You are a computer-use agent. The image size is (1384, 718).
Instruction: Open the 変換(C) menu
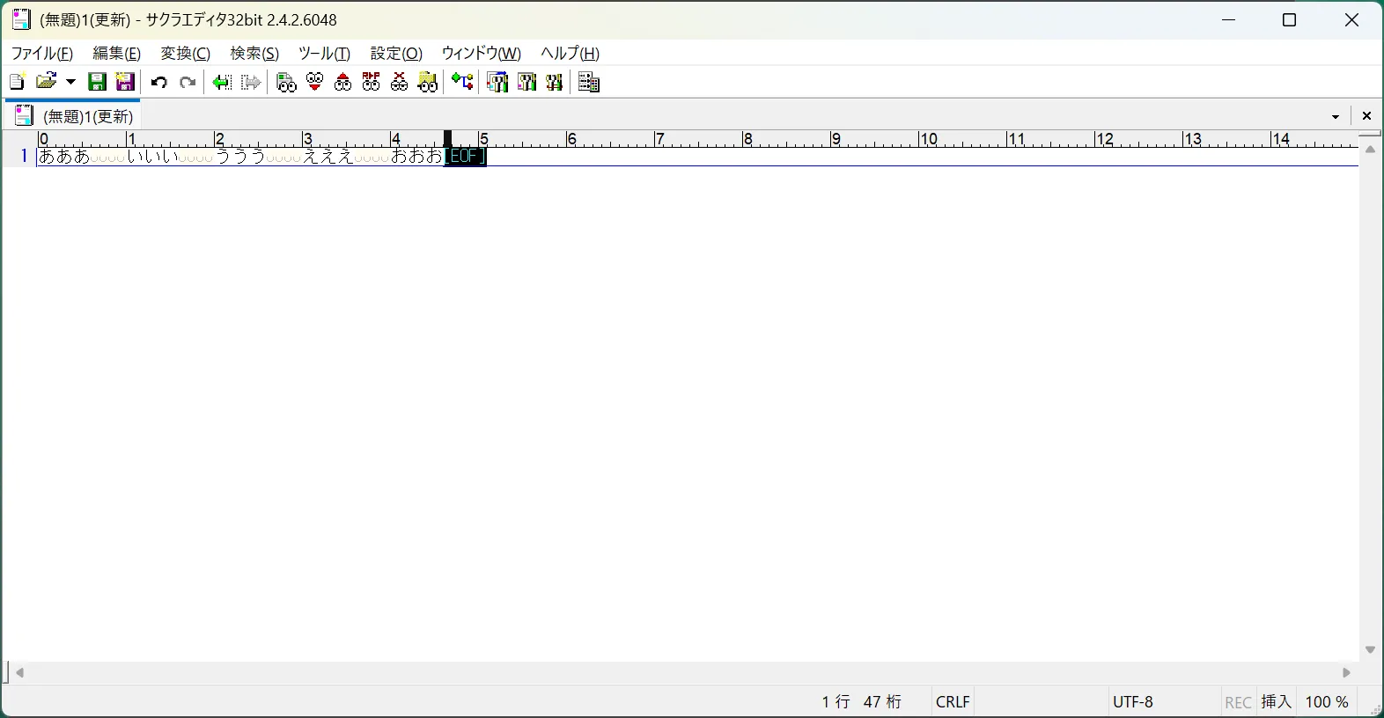point(186,53)
